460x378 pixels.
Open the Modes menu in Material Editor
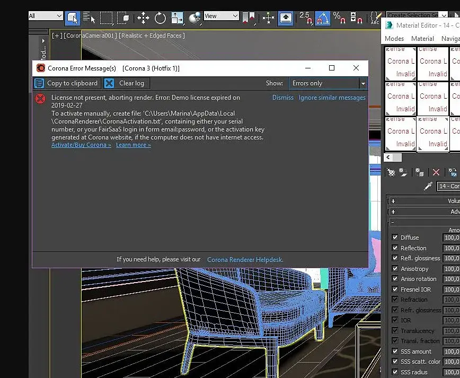coord(394,39)
